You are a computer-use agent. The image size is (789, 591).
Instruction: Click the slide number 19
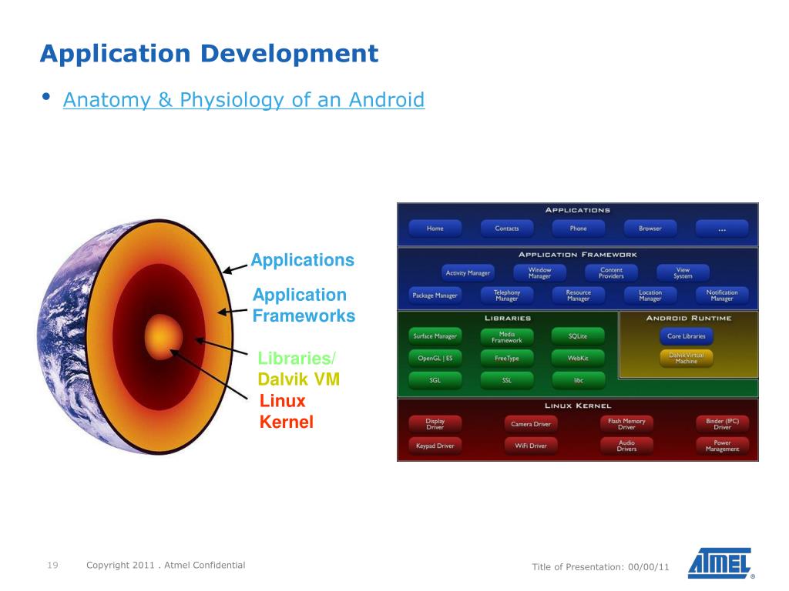tap(53, 566)
